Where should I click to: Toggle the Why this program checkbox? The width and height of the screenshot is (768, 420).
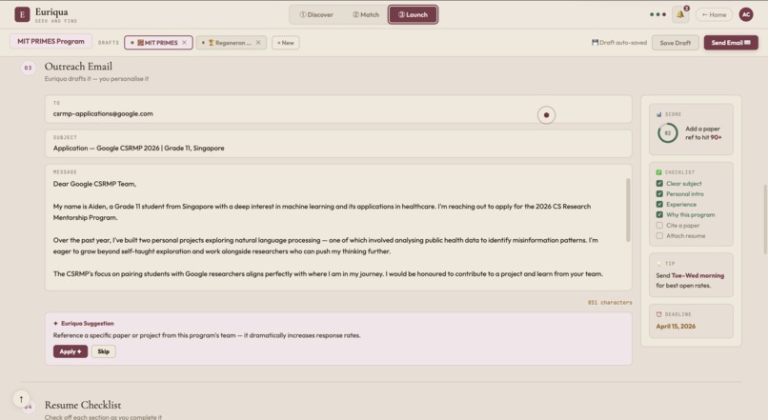[659, 215]
